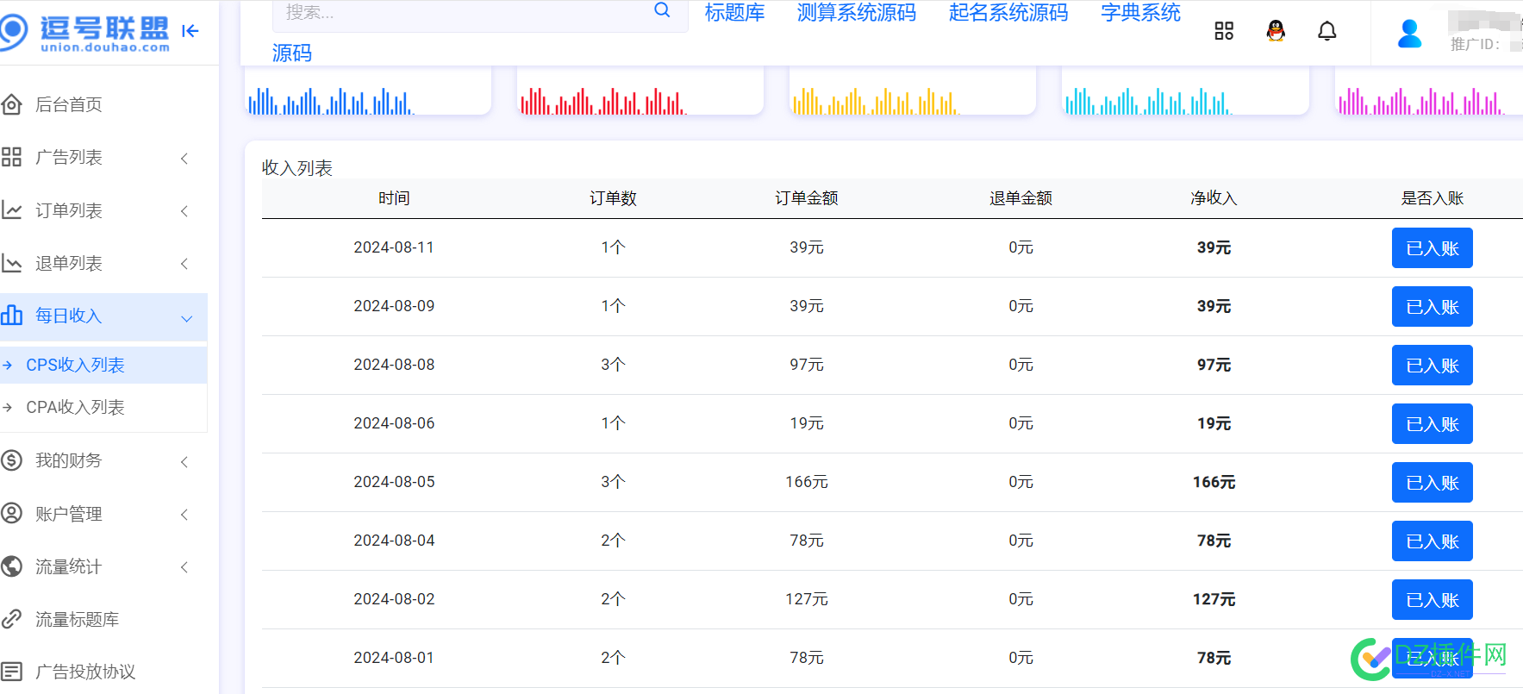Click 已入账 button for 2024-08-09

tap(1432, 307)
